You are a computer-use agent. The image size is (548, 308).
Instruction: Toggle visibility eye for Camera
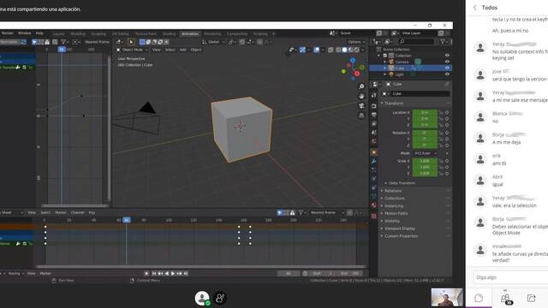point(447,62)
